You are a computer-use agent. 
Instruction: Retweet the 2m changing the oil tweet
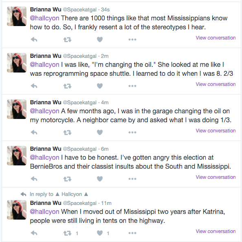click(x=67, y=86)
